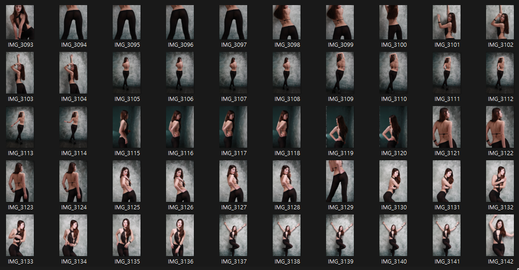Click the file name label IMG_3142
This screenshot has height=270, width=519.
click(500, 262)
